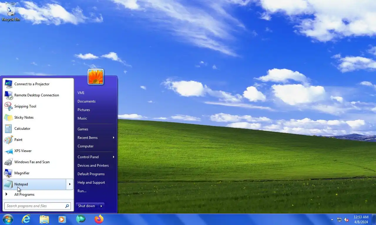This screenshot has height=225, width=376.
Task: Click the user account flower picture
Action: click(96, 77)
